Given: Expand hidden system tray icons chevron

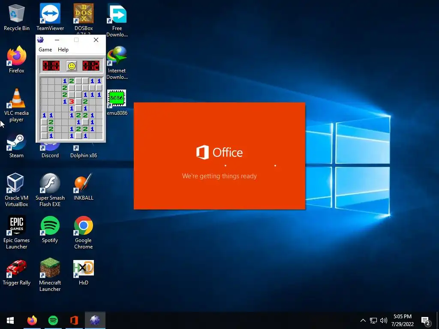Looking at the screenshot, I should pyautogui.click(x=363, y=320).
